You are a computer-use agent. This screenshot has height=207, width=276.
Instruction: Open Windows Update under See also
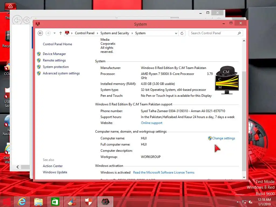click(55, 172)
